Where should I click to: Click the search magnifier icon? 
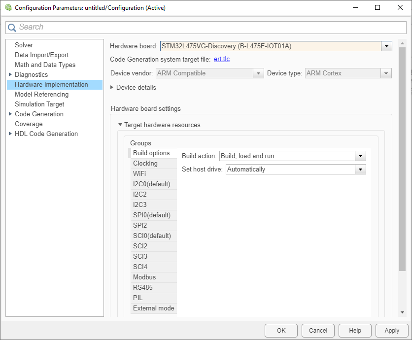coord(12,28)
